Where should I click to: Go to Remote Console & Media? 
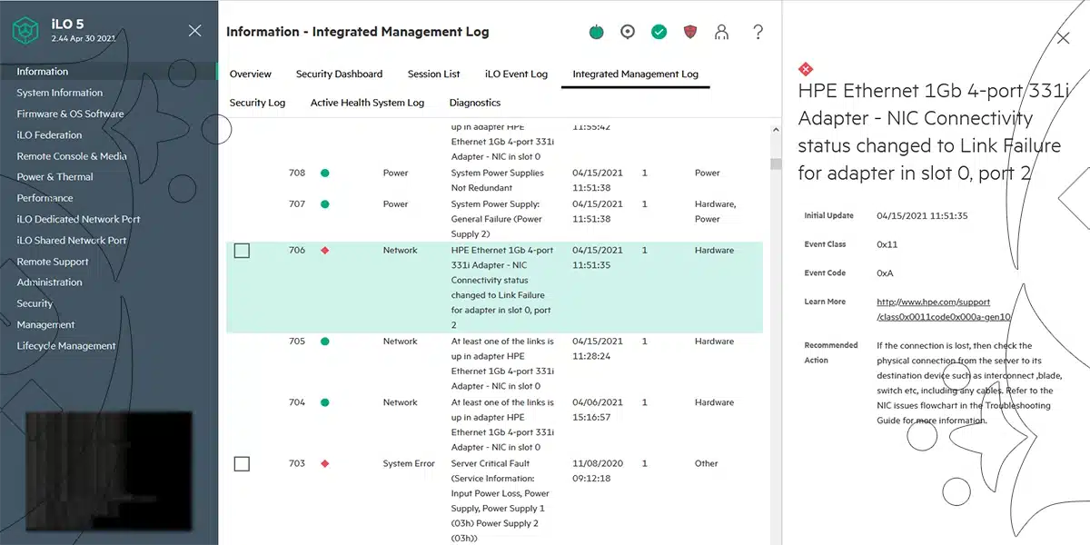pyautogui.click(x=72, y=156)
